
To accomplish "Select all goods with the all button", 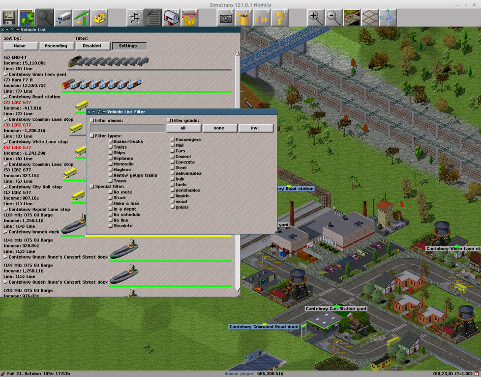I will [184, 128].
